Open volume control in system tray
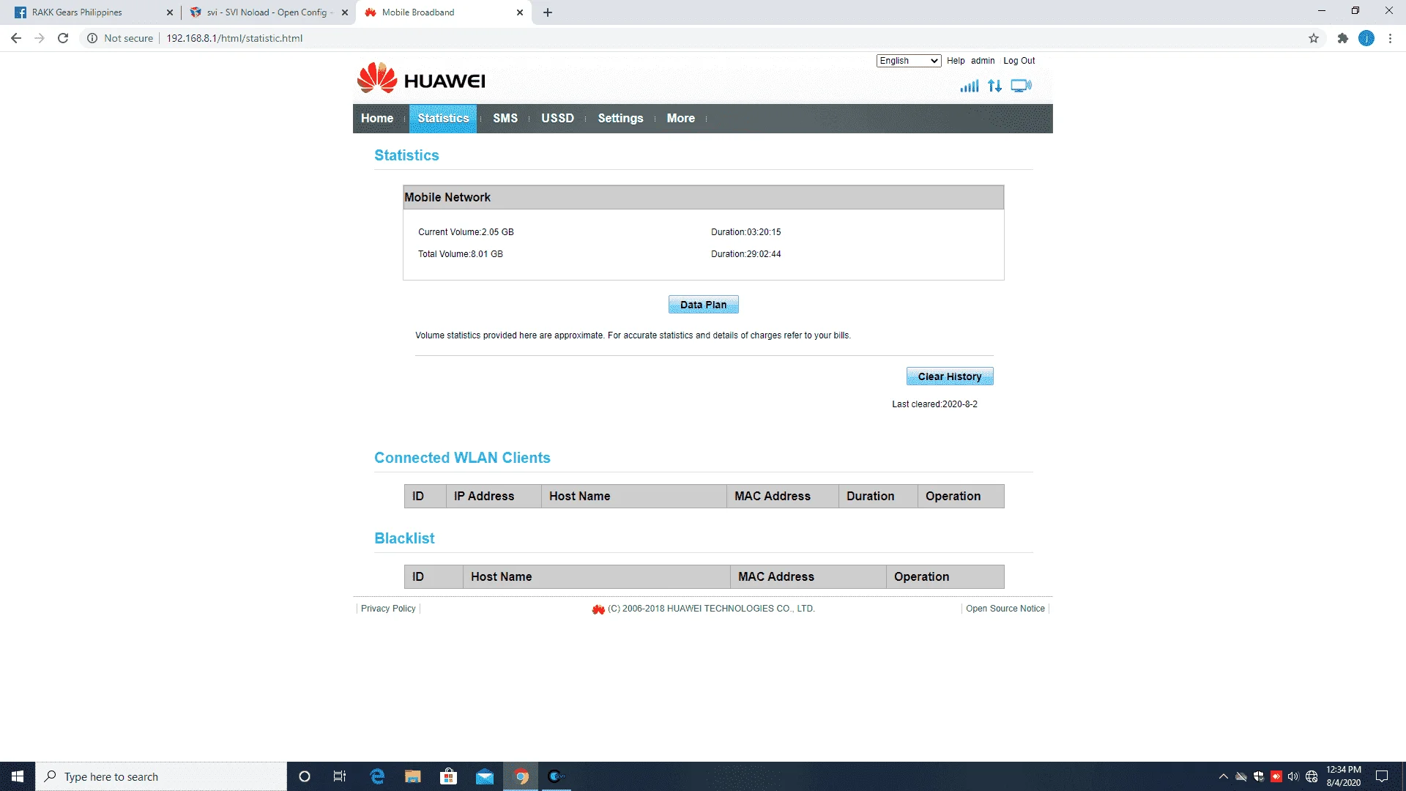This screenshot has width=1406, height=791. (x=1293, y=776)
